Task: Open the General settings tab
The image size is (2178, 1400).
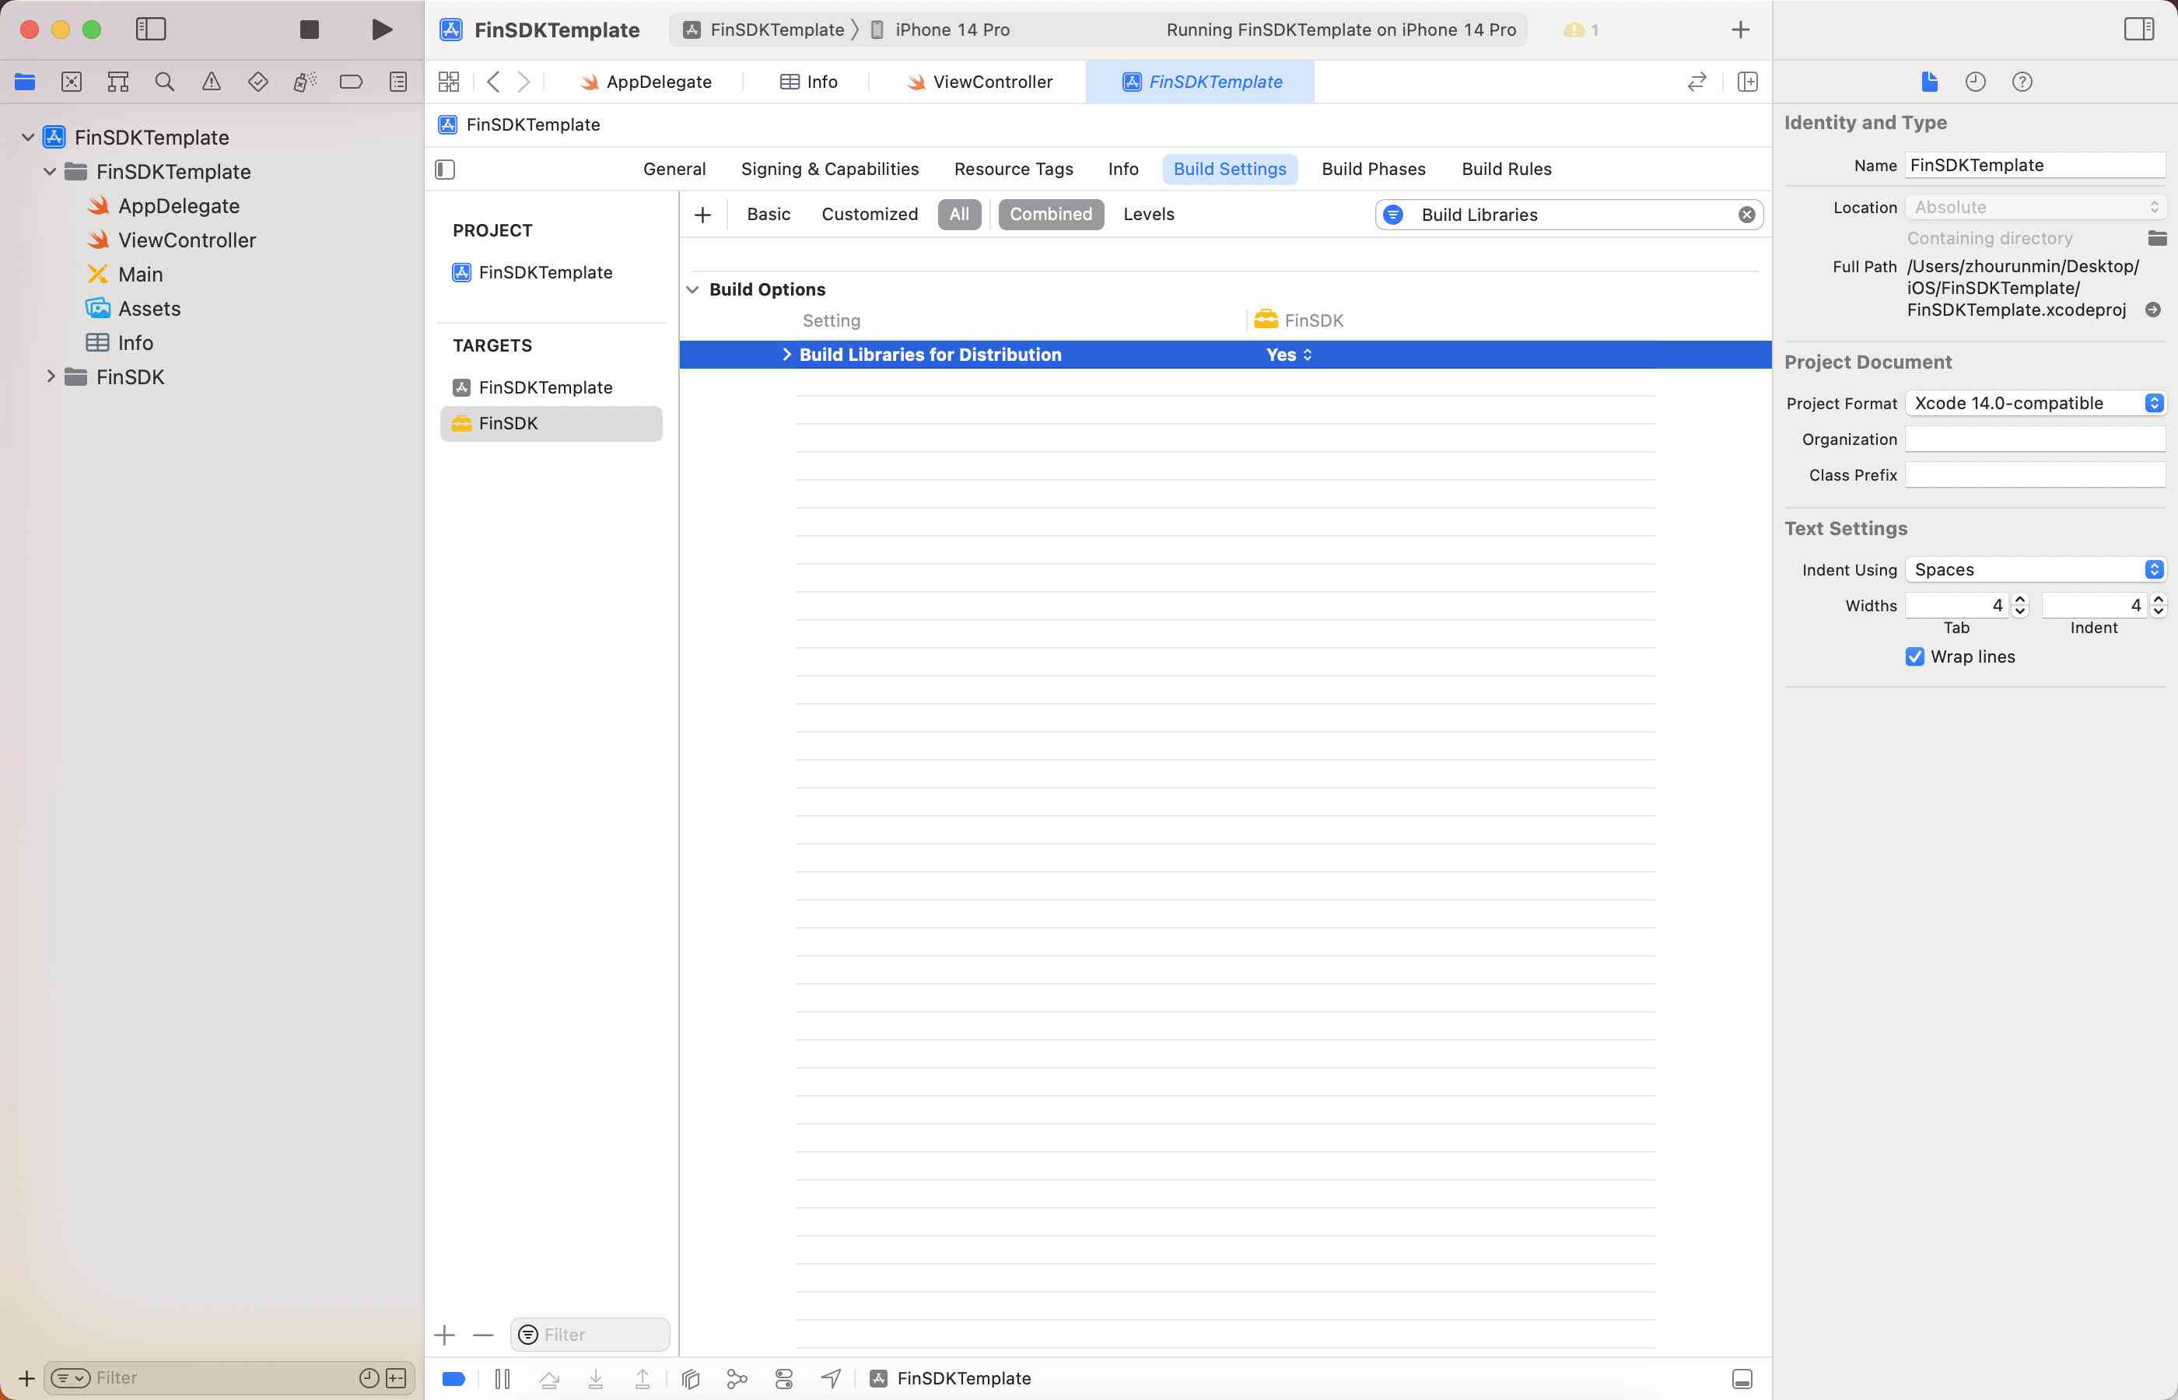Action: pos(674,169)
